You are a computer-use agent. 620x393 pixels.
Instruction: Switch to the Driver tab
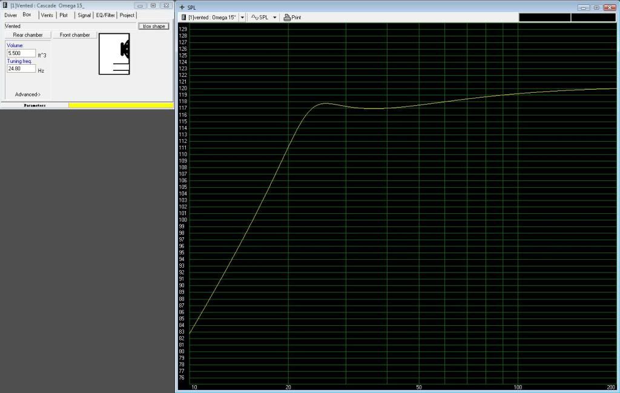click(11, 15)
